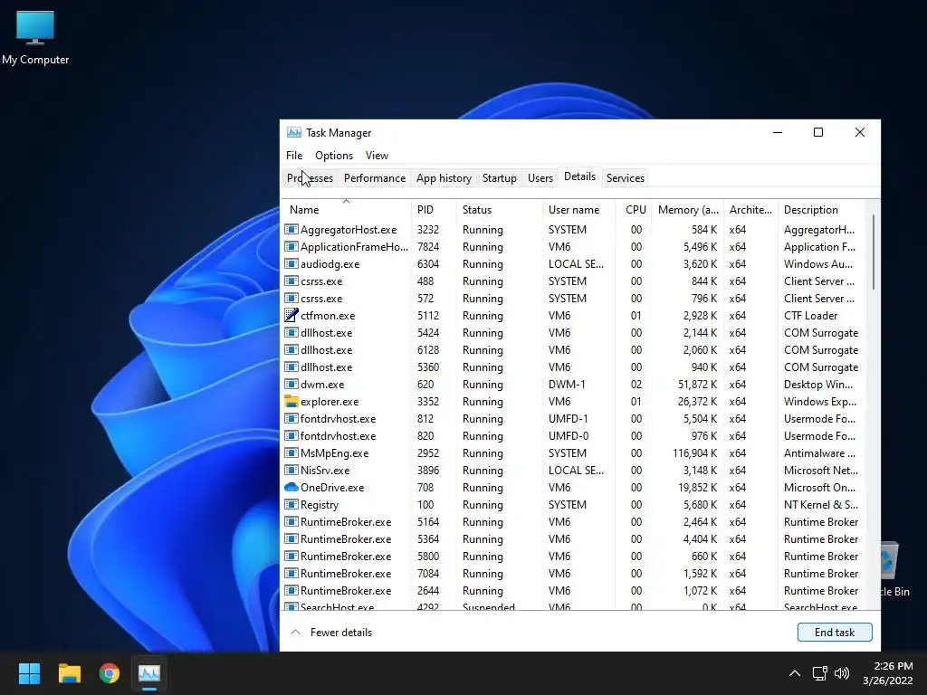Screen dimensions: 927x695
Task: Open the My Computer desktop icon
Action: (x=35, y=37)
